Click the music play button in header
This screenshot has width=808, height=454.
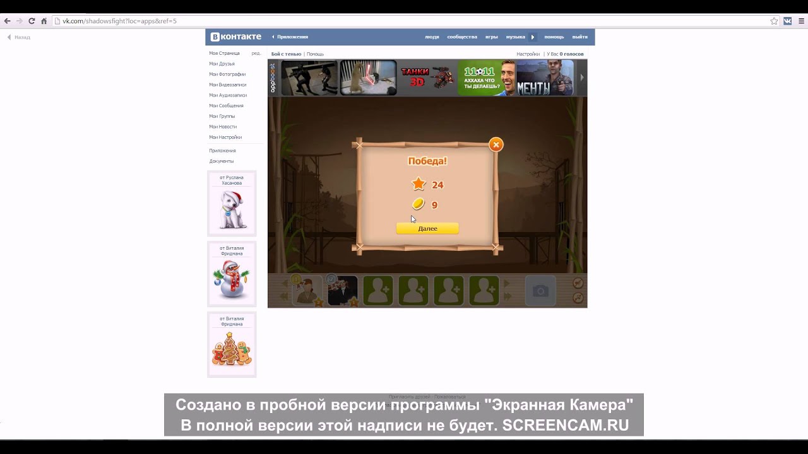click(x=532, y=37)
